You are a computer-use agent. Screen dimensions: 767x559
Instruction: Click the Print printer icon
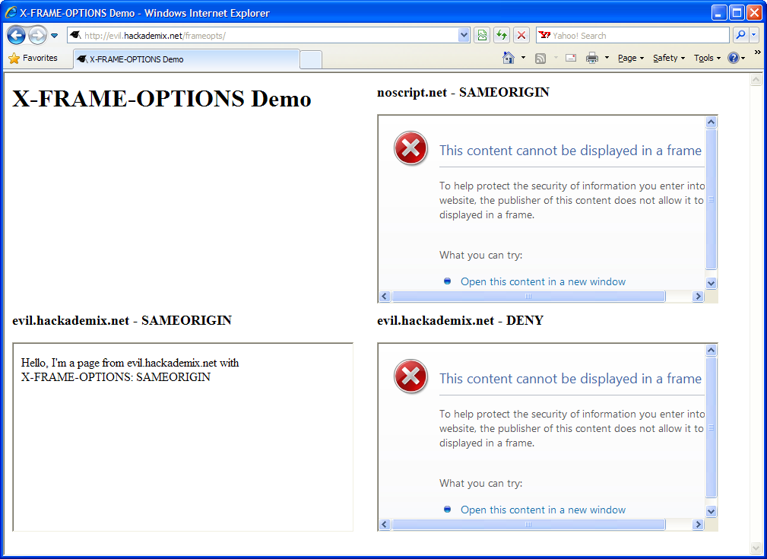click(592, 58)
